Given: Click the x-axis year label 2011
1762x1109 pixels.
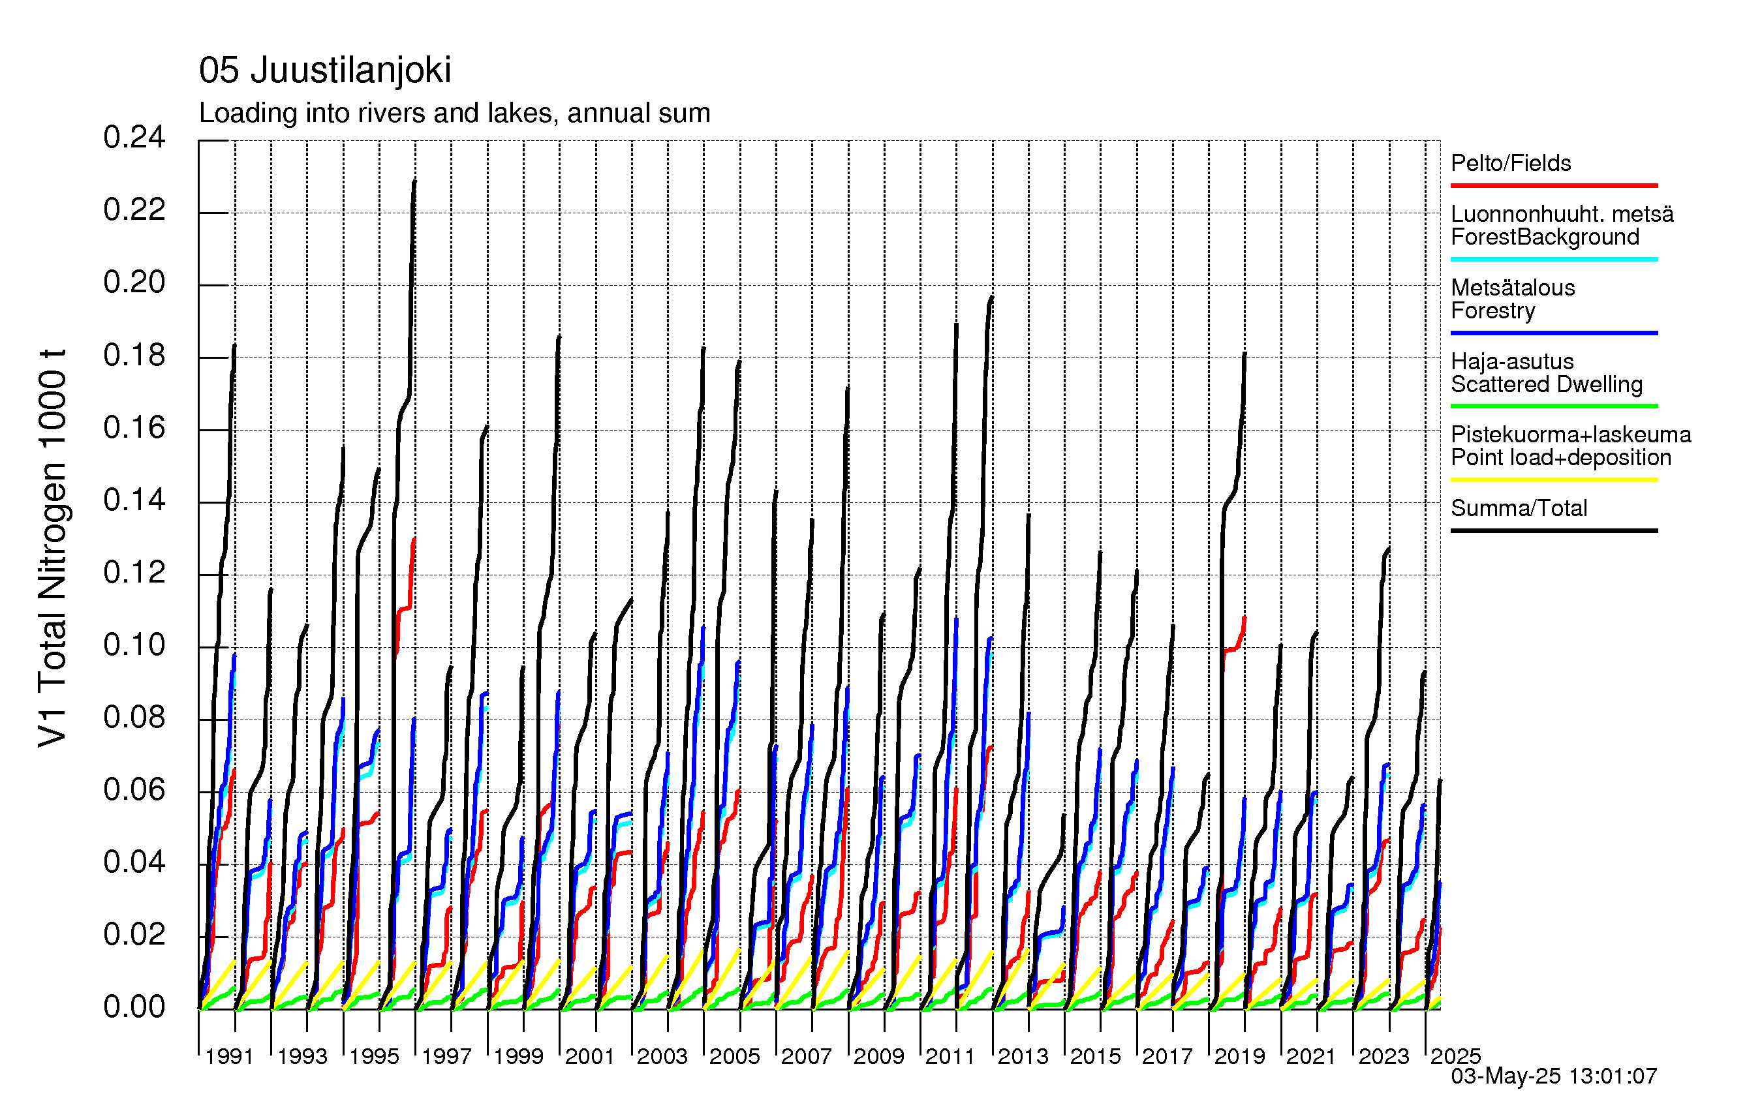Looking at the screenshot, I should click(x=951, y=1057).
